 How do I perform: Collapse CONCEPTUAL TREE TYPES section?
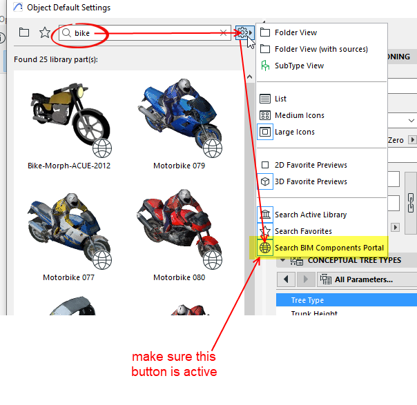[x=283, y=260]
